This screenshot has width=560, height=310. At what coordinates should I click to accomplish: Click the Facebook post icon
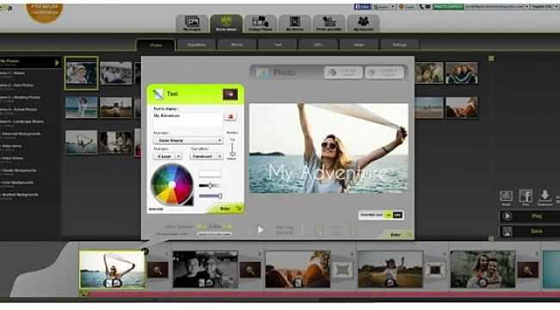[526, 196]
